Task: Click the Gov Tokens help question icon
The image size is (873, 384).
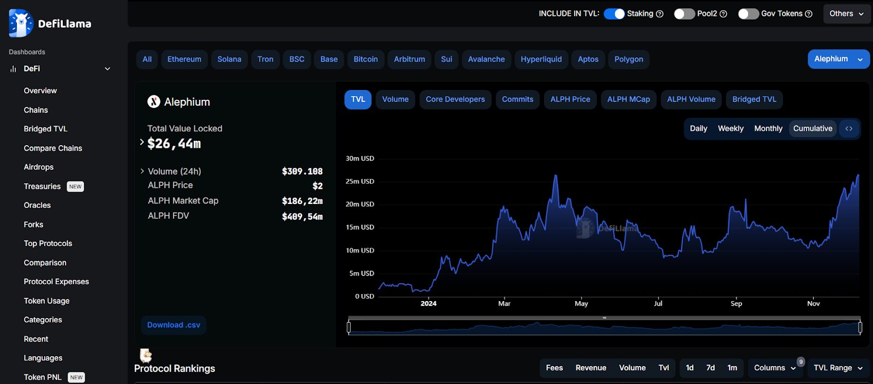Action: (x=809, y=14)
